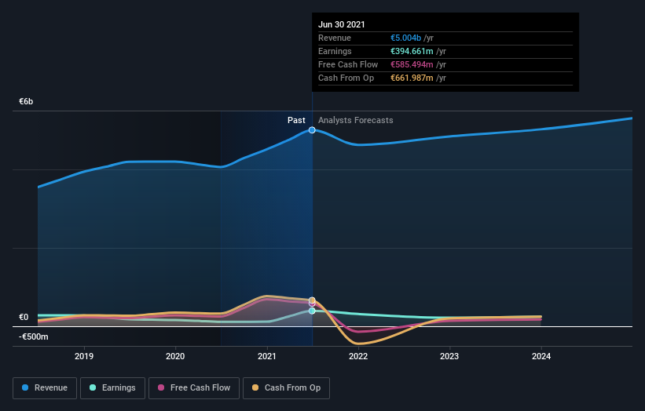Click the teal Earnings data point marker
This screenshot has width=645, height=411.
coord(312,311)
